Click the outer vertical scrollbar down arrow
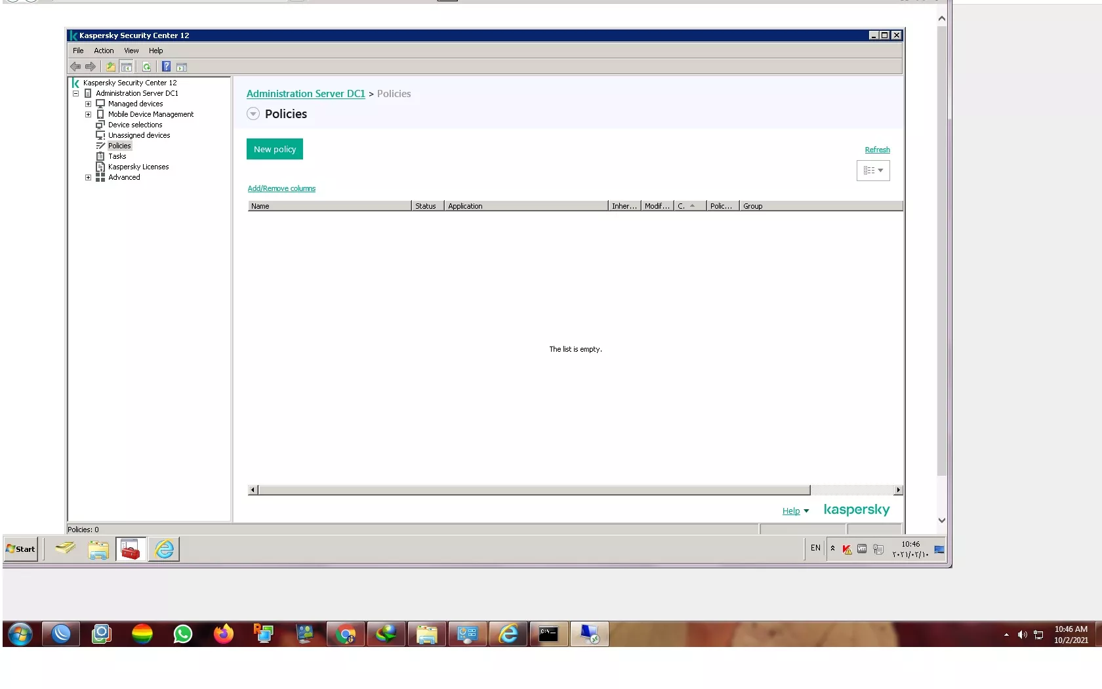 [x=942, y=520]
